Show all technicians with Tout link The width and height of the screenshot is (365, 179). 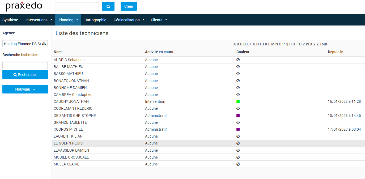[323, 44]
